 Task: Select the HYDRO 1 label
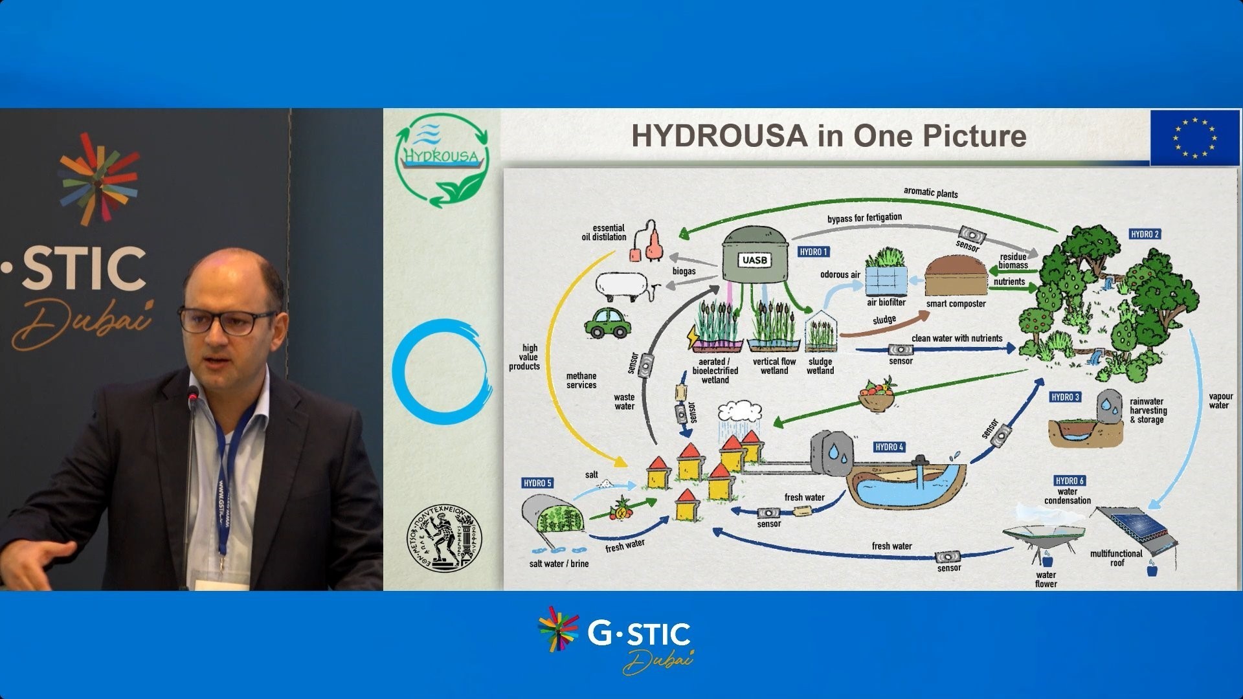[x=813, y=252]
